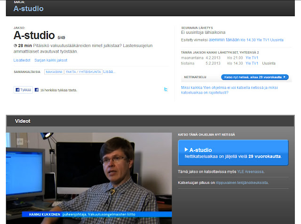
Task: Click the SEURAAVA LÄHETYS heading
Action: pyautogui.click(x=197, y=28)
